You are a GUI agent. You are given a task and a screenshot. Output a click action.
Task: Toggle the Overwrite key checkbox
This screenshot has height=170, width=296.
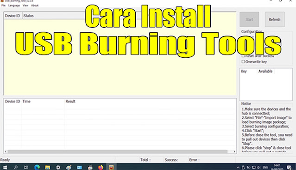coord(243,61)
